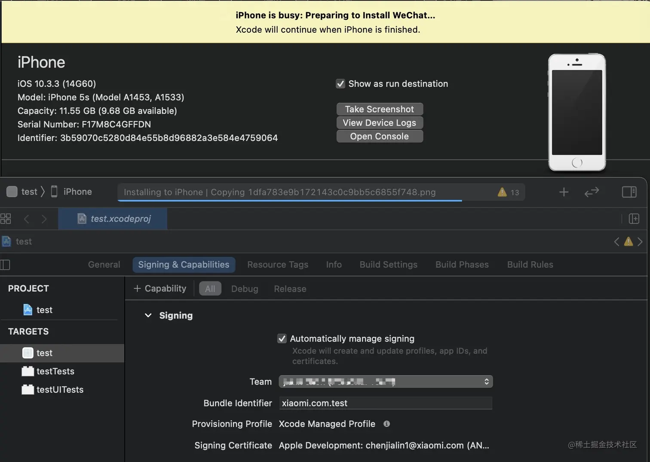Click Provisioning Profile info icon

[x=386, y=424]
